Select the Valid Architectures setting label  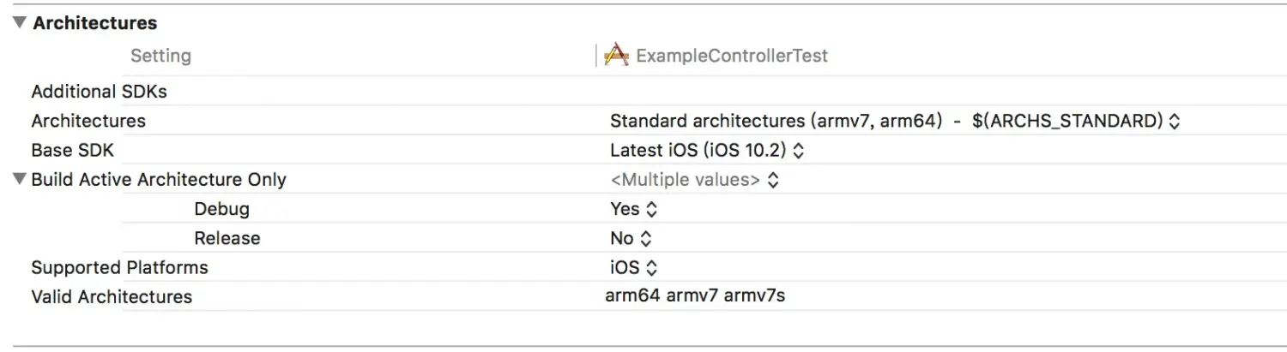click(x=112, y=296)
